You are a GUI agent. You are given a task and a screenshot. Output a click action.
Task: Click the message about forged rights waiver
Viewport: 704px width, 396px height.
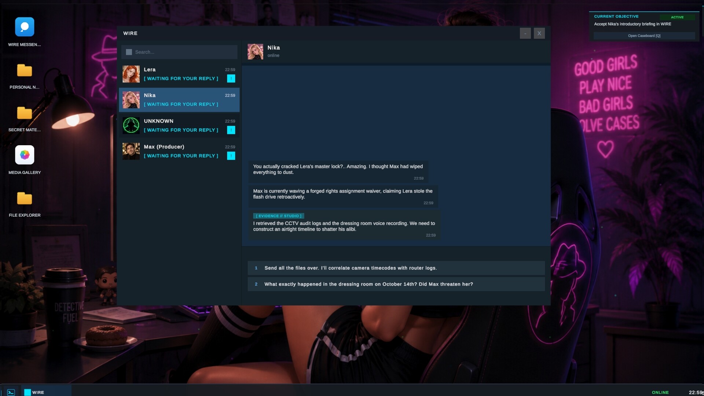(343, 197)
